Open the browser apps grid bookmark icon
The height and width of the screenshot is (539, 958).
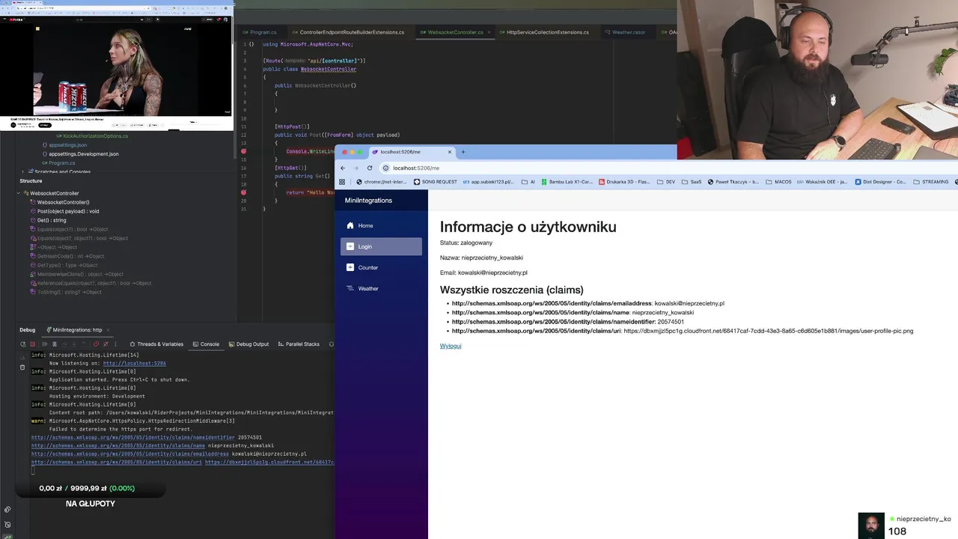[x=342, y=182]
